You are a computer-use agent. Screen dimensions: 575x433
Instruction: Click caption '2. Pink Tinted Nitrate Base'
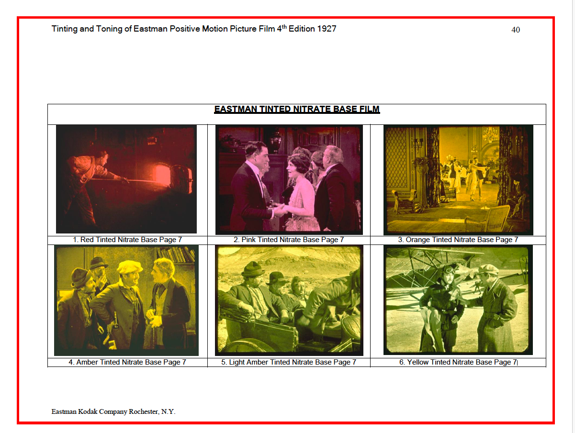tap(289, 240)
